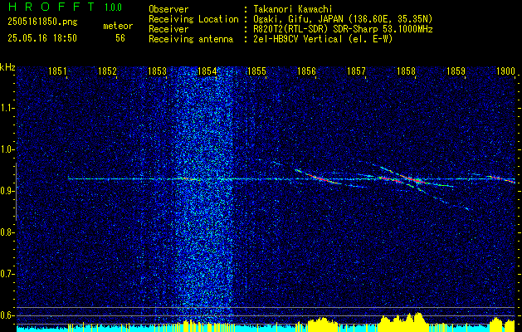
Task: Click the yellow signal level peak under 1858
Action: click(x=418, y=320)
